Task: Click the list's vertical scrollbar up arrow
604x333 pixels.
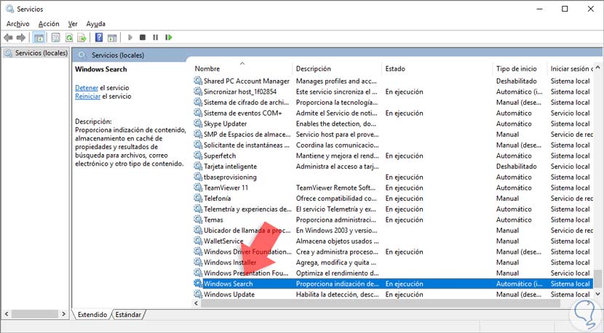Action: 598,68
